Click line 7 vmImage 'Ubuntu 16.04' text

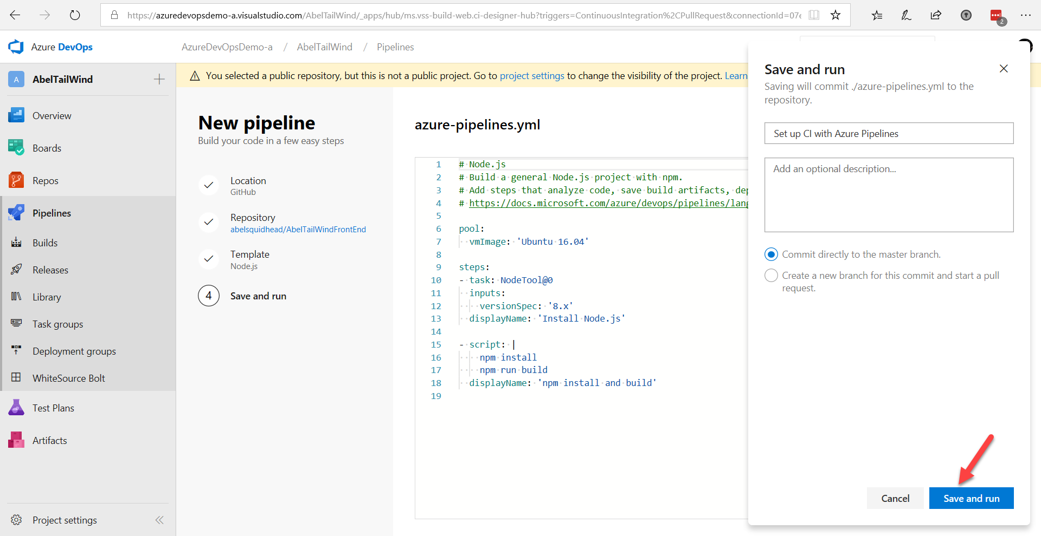[x=529, y=241]
